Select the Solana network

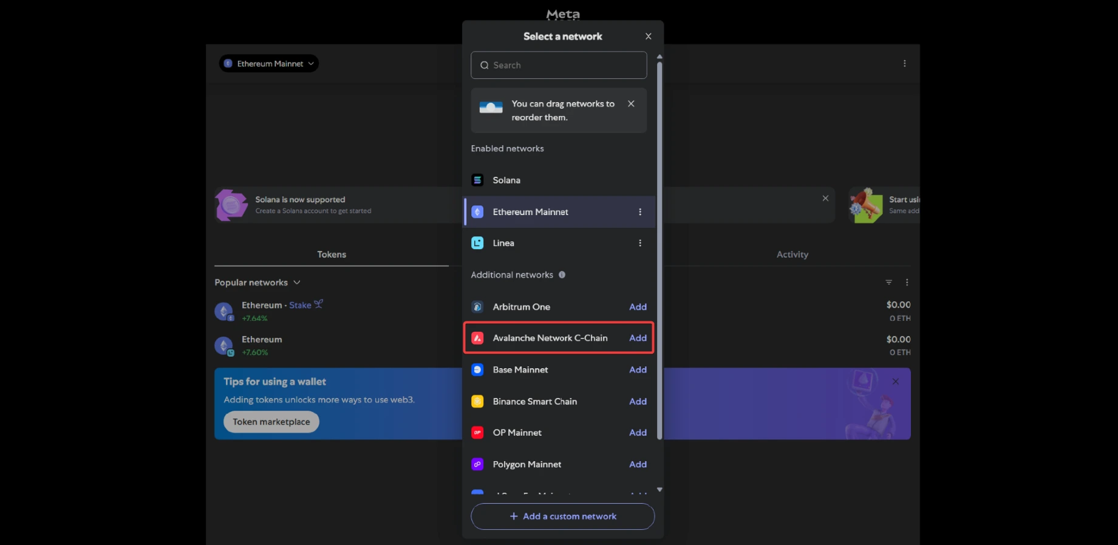tap(559, 180)
